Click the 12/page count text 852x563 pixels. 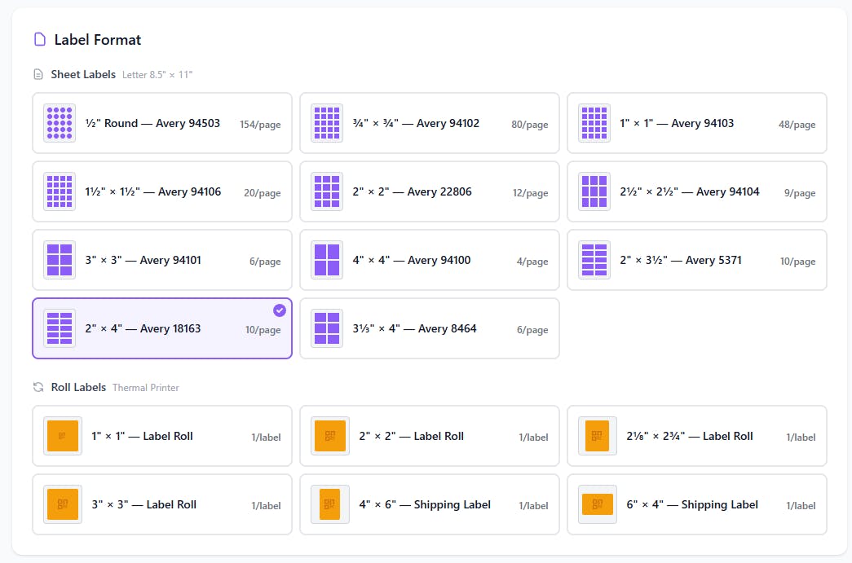click(x=530, y=193)
